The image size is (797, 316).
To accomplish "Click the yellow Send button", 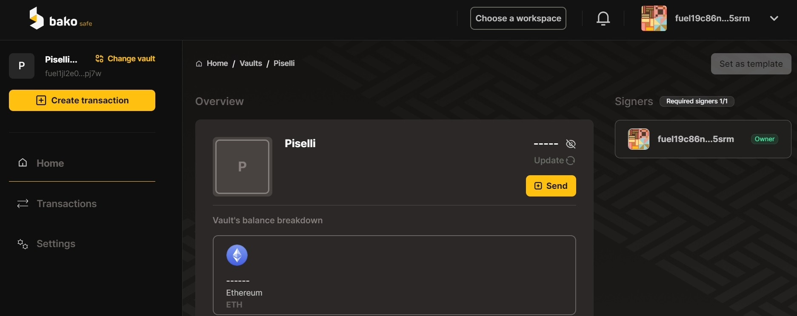I will [551, 186].
